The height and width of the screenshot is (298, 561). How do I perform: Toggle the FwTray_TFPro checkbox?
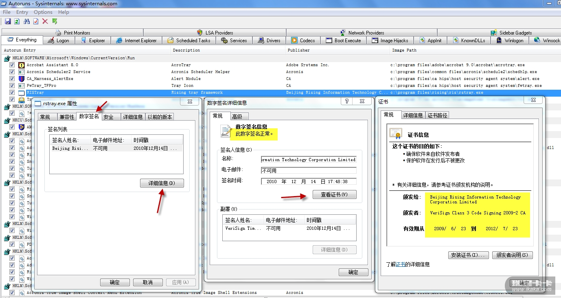[12, 86]
